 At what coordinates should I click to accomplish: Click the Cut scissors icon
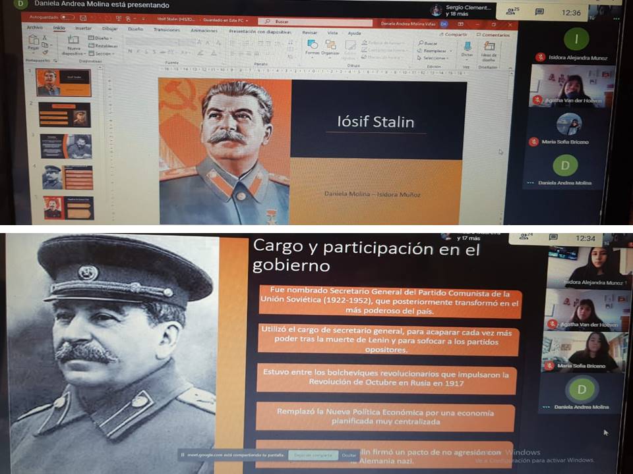(x=45, y=38)
